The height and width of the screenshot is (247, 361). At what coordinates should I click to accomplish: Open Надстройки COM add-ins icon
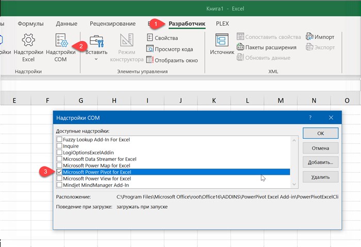61,40
